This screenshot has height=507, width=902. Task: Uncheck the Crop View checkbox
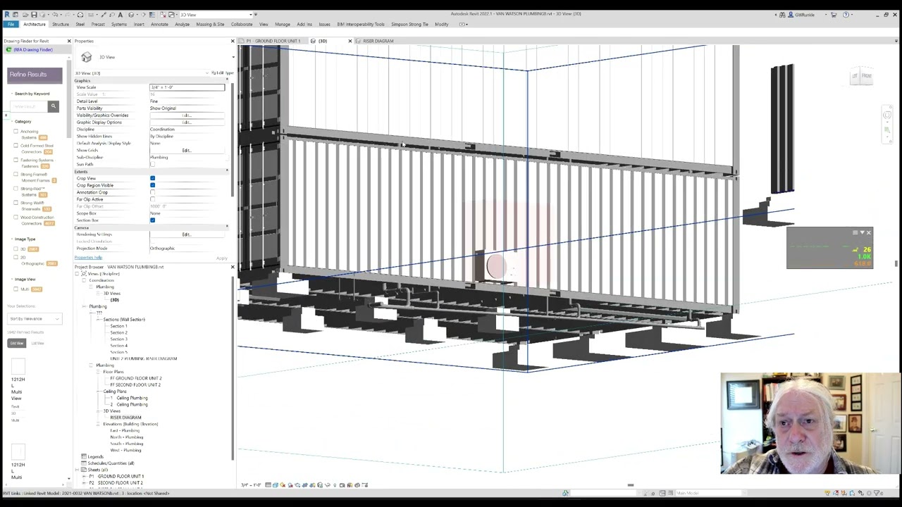152,178
